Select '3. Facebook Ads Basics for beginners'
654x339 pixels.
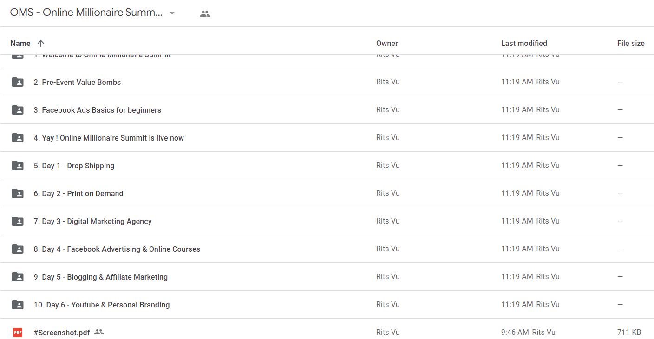[98, 110]
